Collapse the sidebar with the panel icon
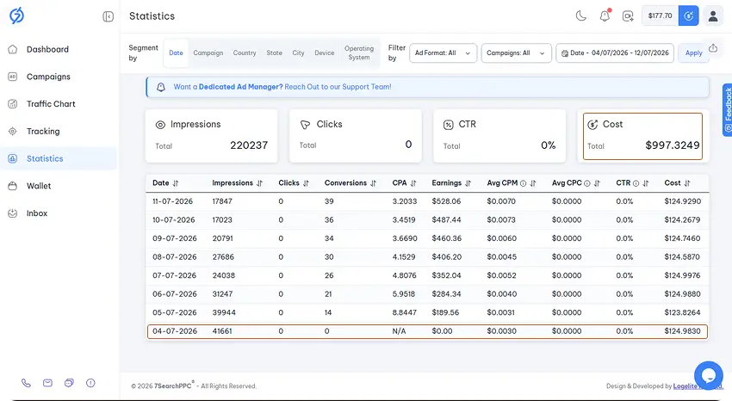732x401 pixels. point(108,17)
